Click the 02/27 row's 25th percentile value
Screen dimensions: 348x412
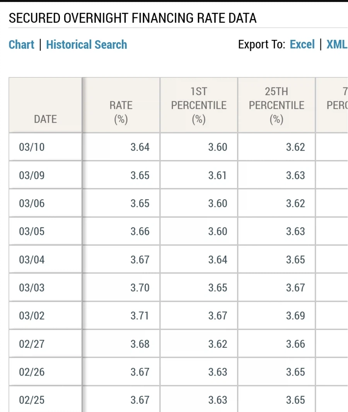pos(295,344)
